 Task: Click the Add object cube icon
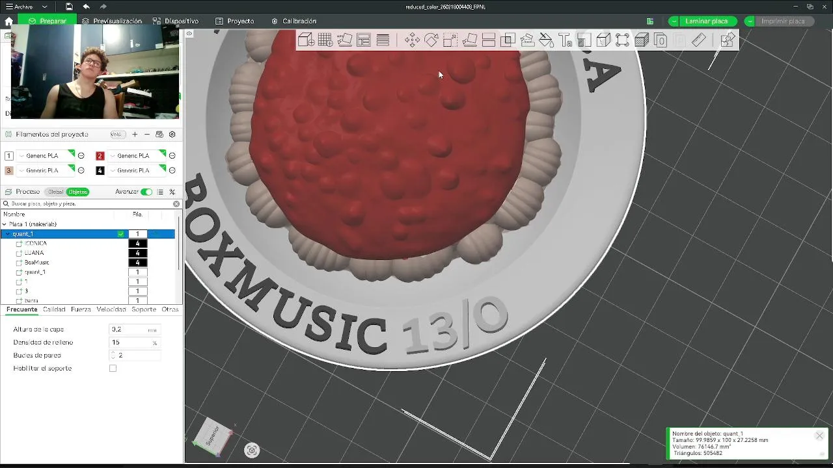(306, 40)
